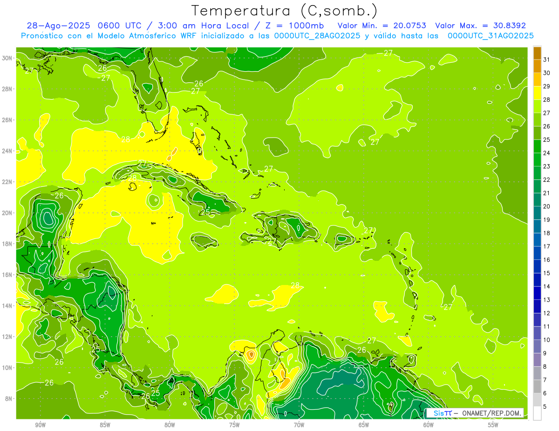The image size is (559, 431).
Task: Click the 70W longitude axis label
Action: tap(299, 425)
